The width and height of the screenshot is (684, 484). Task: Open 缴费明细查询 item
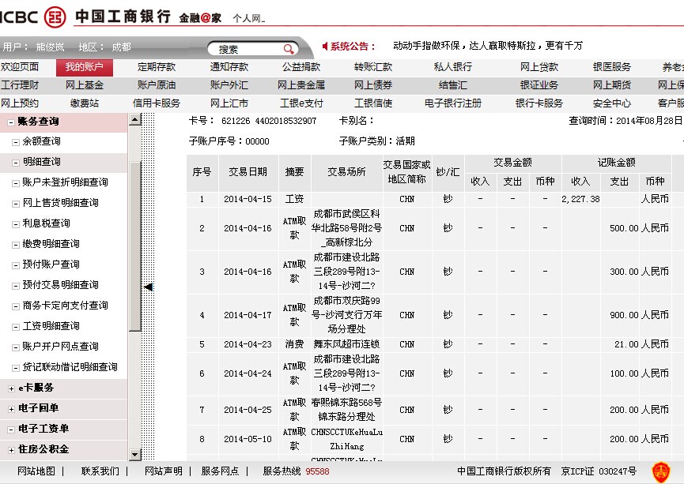pos(51,243)
